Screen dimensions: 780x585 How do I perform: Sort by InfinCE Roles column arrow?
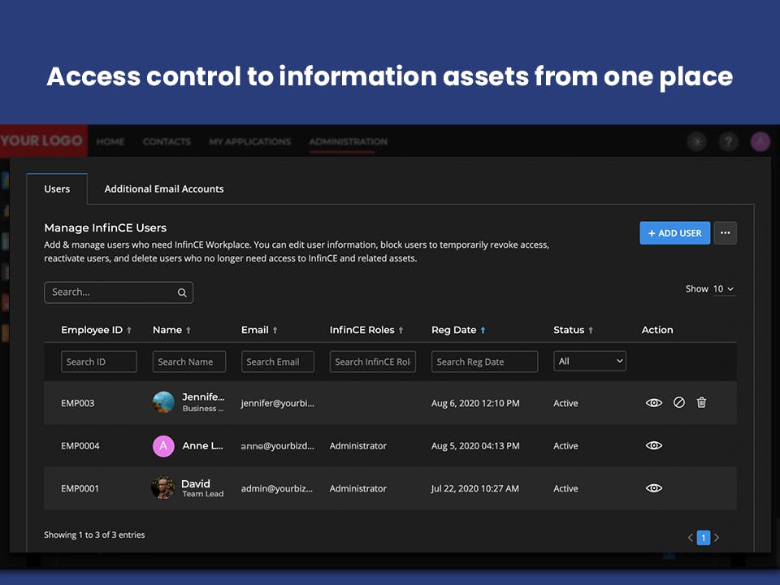401,331
